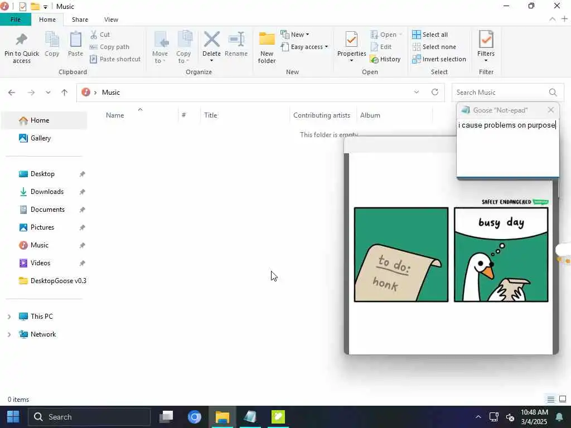Go up one folder level
The width and height of the screenshot is (571, 428).
coord(65,93)
